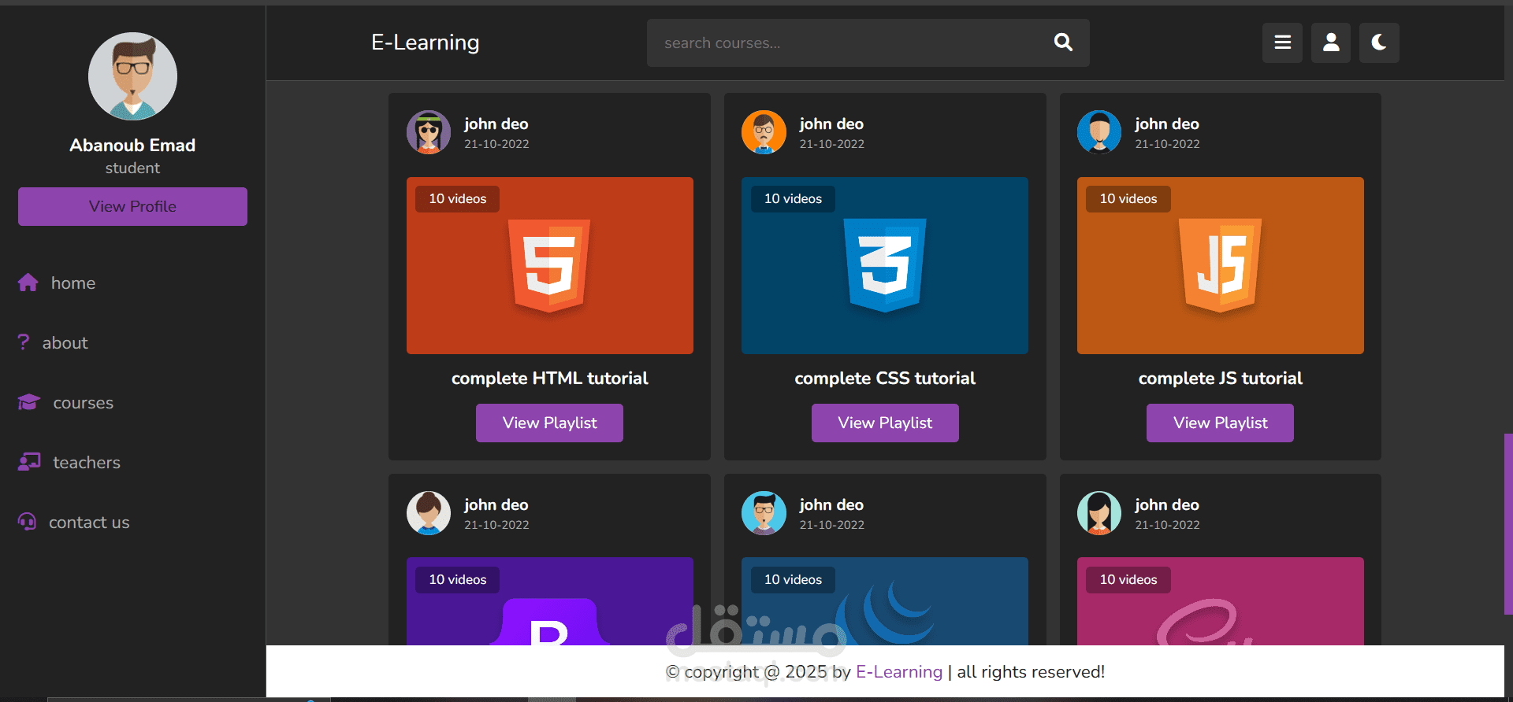The height and width of the screenshot is (702, 1513).
Task: Click tutor avatar on Bootstrap course card
Action: point(429,513)
